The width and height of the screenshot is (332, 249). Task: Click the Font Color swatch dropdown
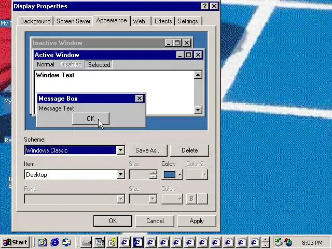pos(172,199)
